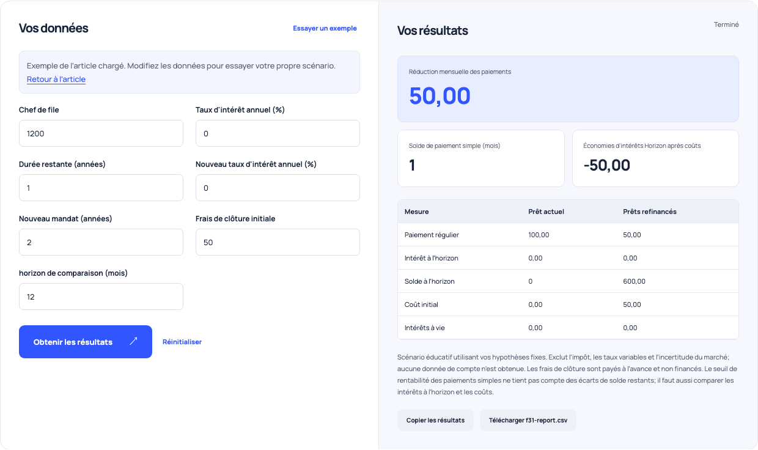
Task: Click the Terminé status text
Action: [x=726, y=25]
